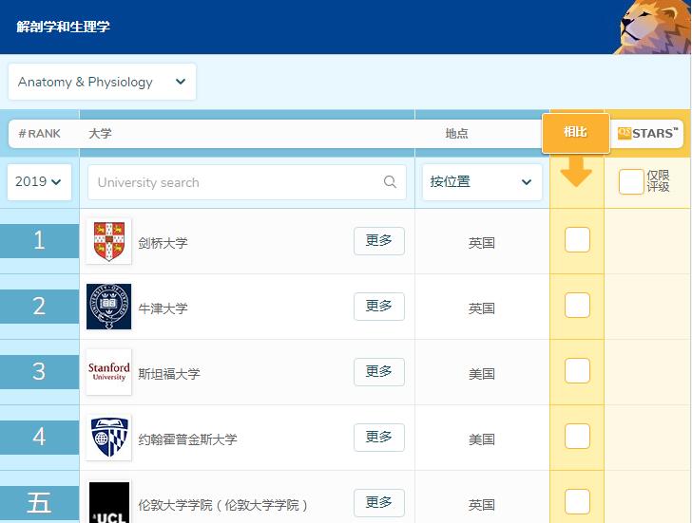
Task: Tick the compare checkbox for 剑桥大学
Action: tap(577, 240)
